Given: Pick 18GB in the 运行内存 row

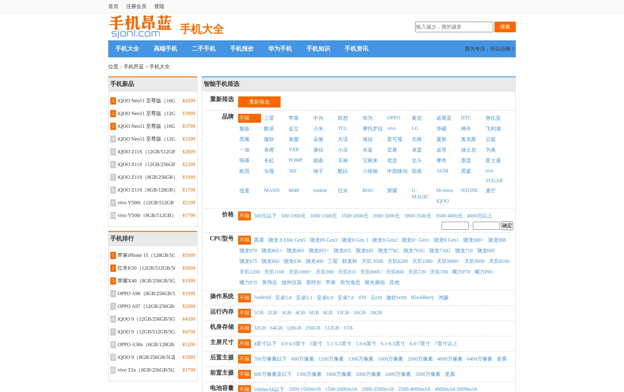Looking at the screenshot, I should point(376,313).
